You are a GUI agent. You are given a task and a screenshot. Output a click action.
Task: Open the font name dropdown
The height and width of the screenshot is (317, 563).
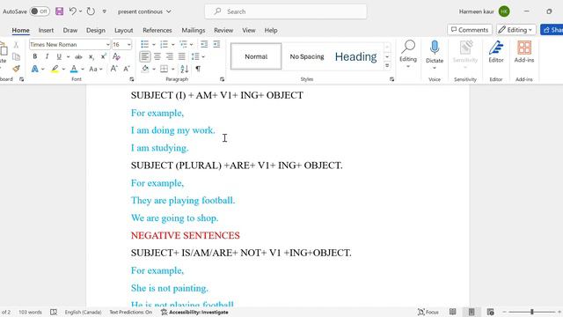(x=107, y=45)
